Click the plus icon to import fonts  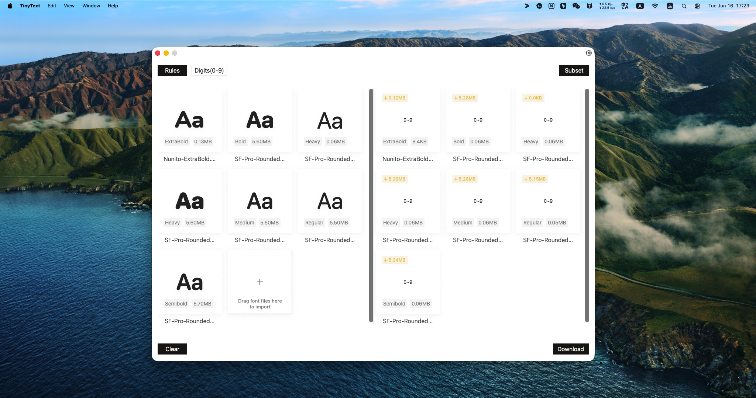click(x=260, y=282)
